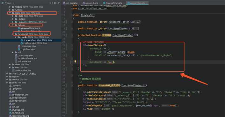The width and height of the screenshot is (225, 117).
Task: Click the unit.suite.yml file icon
Action: point(16,61)
